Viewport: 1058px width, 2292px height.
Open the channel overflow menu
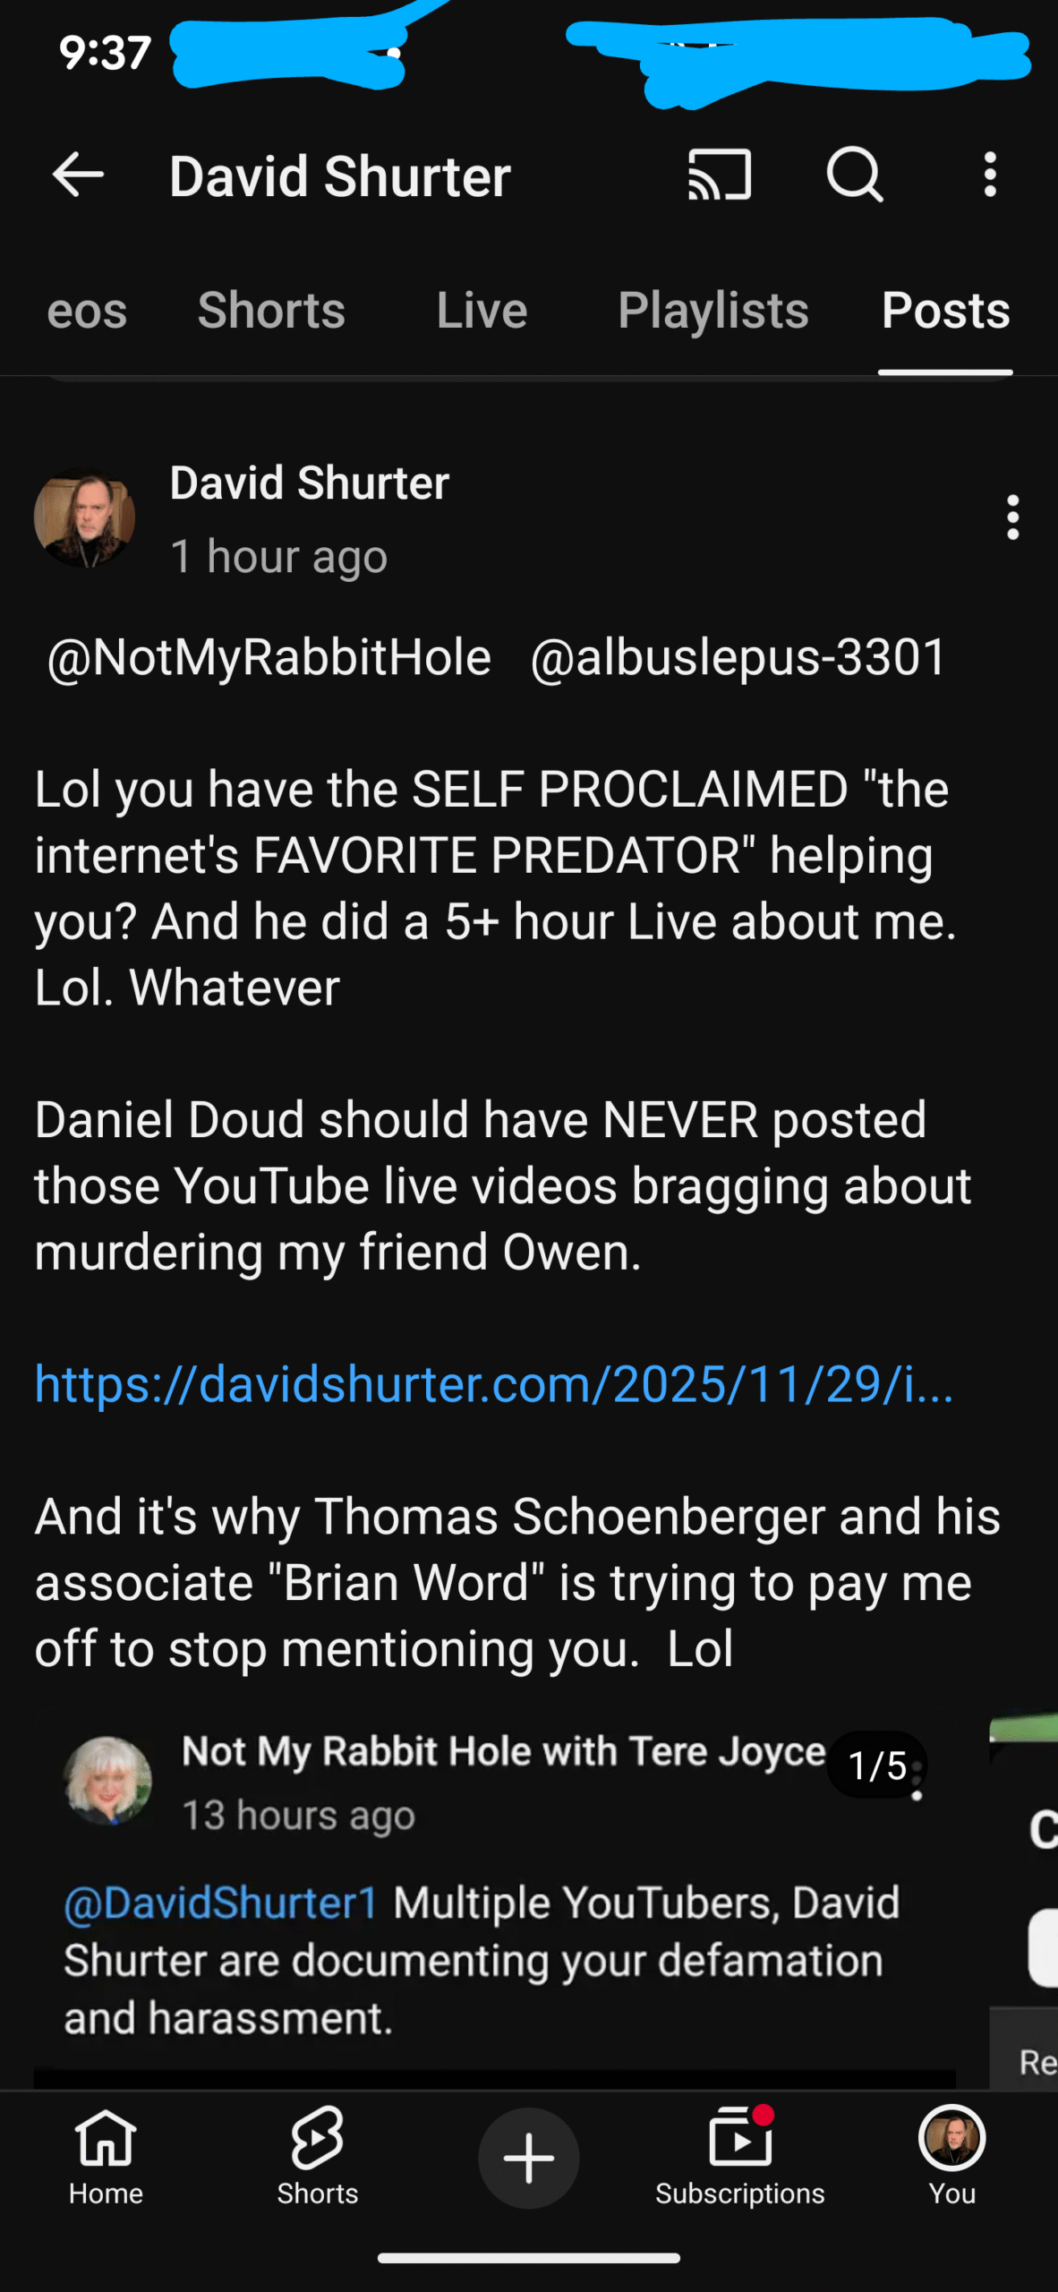click(990, 175)
